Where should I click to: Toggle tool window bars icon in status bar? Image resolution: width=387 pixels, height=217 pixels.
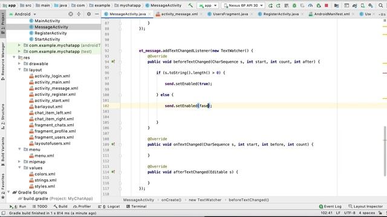(x=3, y=213)
